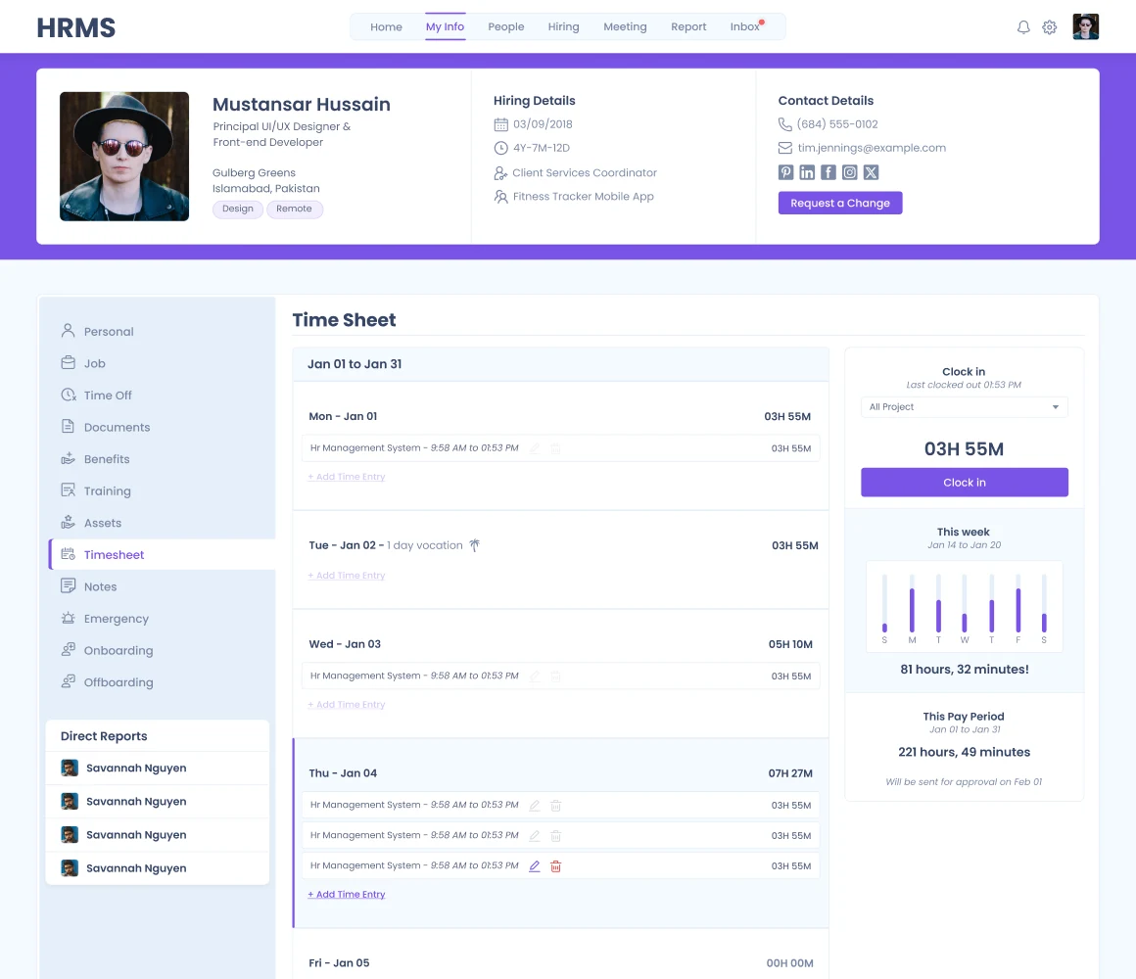Add time entry for Thu Jan 04

(x=347, y=894)
